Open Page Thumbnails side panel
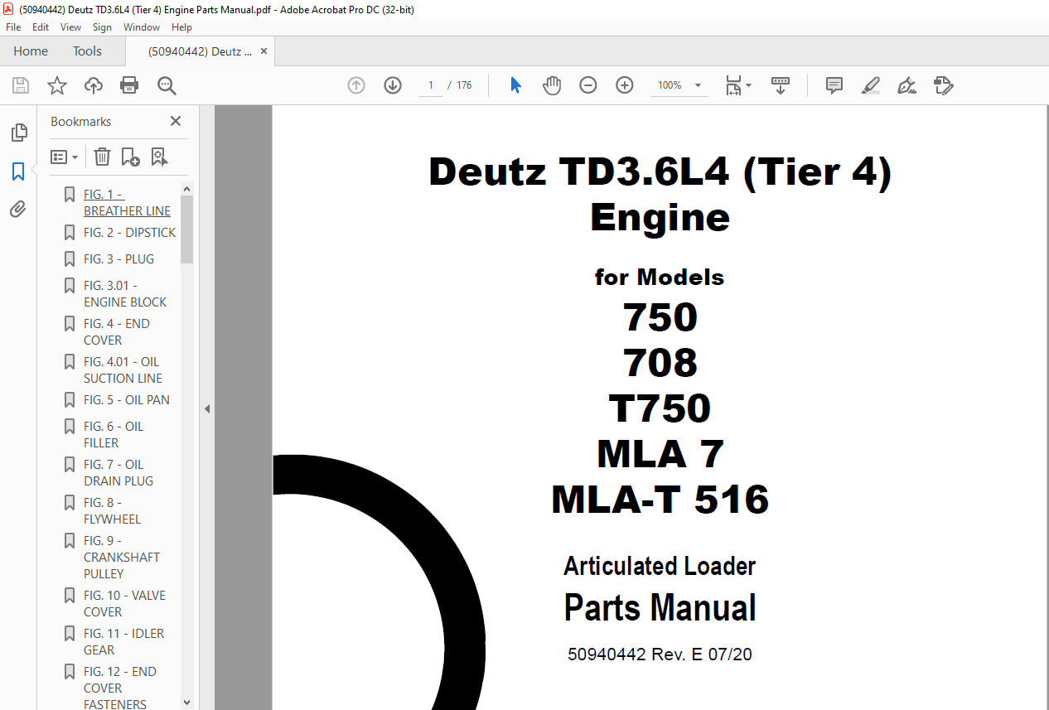 click(18, 133)
